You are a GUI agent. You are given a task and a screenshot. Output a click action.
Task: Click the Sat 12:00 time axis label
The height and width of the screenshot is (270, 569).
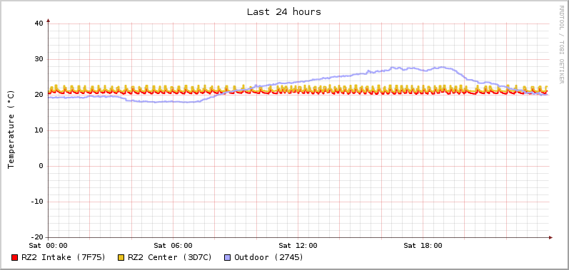[x=298, y=246]
